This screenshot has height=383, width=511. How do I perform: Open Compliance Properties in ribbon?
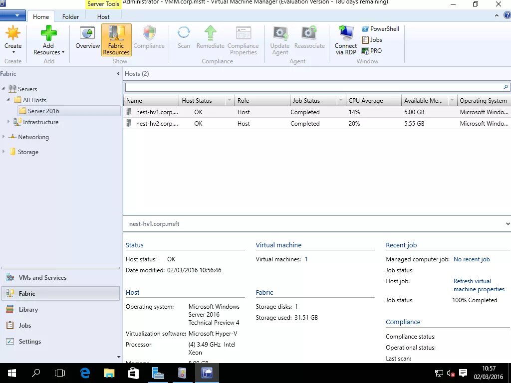pyautogui.click(x=243, y=40)
